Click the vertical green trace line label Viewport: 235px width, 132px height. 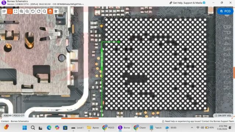click(102, 59)
